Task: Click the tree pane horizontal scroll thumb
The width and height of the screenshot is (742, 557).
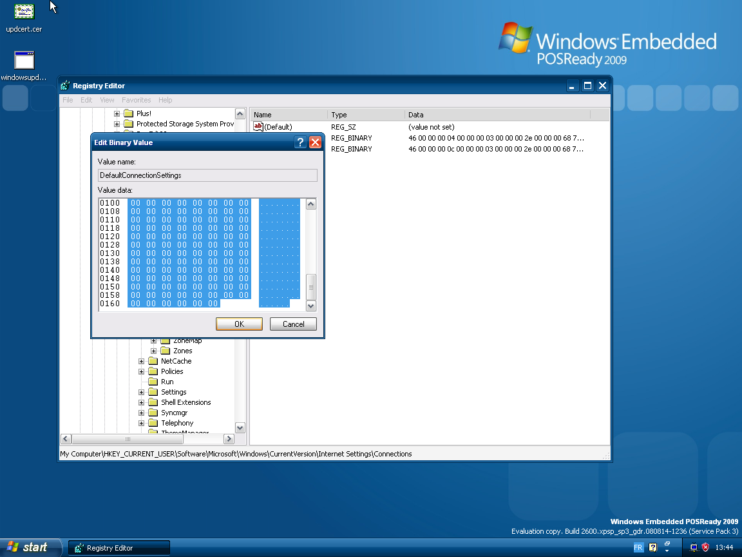Action: [x=128, y=439]
